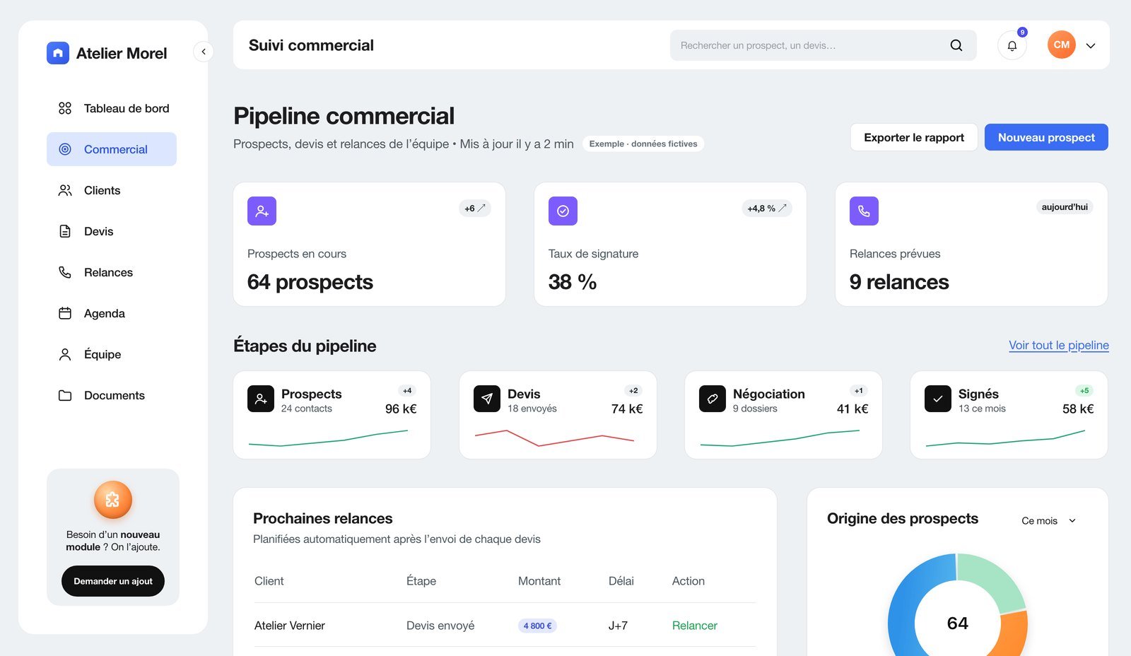Click the search magnifier icon
The image size is (1131, 656).
point(956,45)
